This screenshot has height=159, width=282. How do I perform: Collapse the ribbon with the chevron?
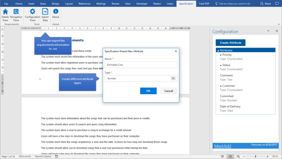(278, 24)
